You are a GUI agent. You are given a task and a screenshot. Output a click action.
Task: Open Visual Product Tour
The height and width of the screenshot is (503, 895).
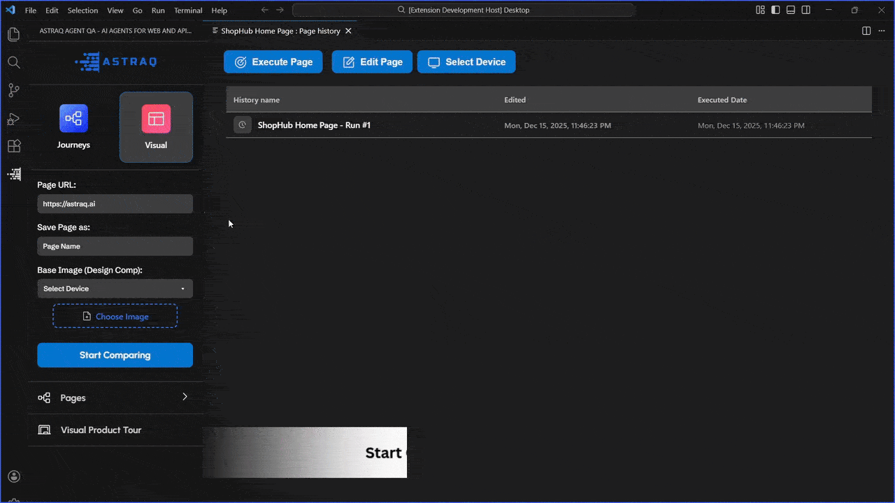point(101,430)
